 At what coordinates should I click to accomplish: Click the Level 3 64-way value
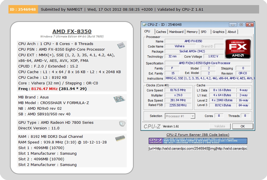click(244, 105)
